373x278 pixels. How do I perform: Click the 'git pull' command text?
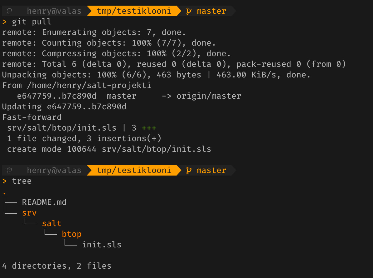point(31,22)
